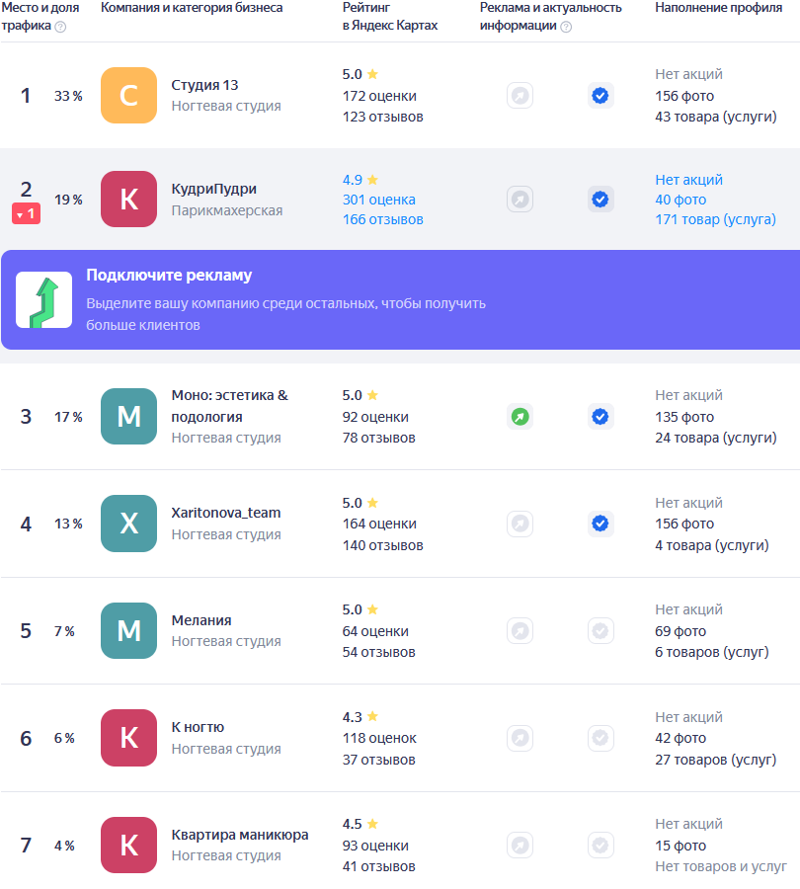Click the blue verified badge for Xaritonova_team
800x889 pixels.
(600, 524)
